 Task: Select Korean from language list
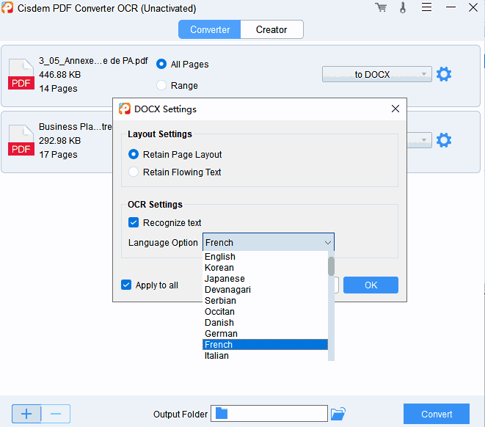(265, 268)
